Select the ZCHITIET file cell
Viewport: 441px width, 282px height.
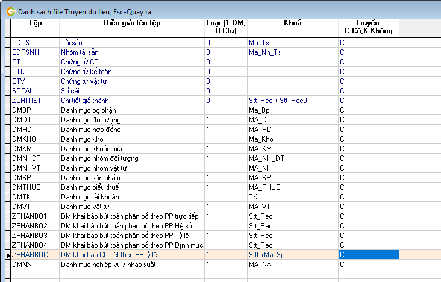coord(35,101)
